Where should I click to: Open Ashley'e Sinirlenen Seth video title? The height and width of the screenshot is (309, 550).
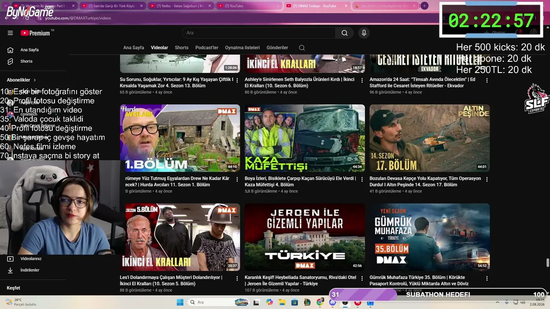(x=299, y=82)
